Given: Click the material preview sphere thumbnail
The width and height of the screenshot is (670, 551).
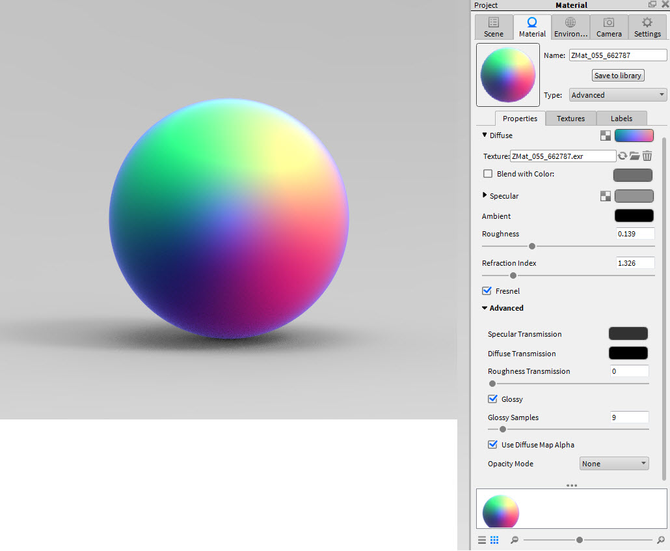Looking at the screenshot, I should [508, 75].
